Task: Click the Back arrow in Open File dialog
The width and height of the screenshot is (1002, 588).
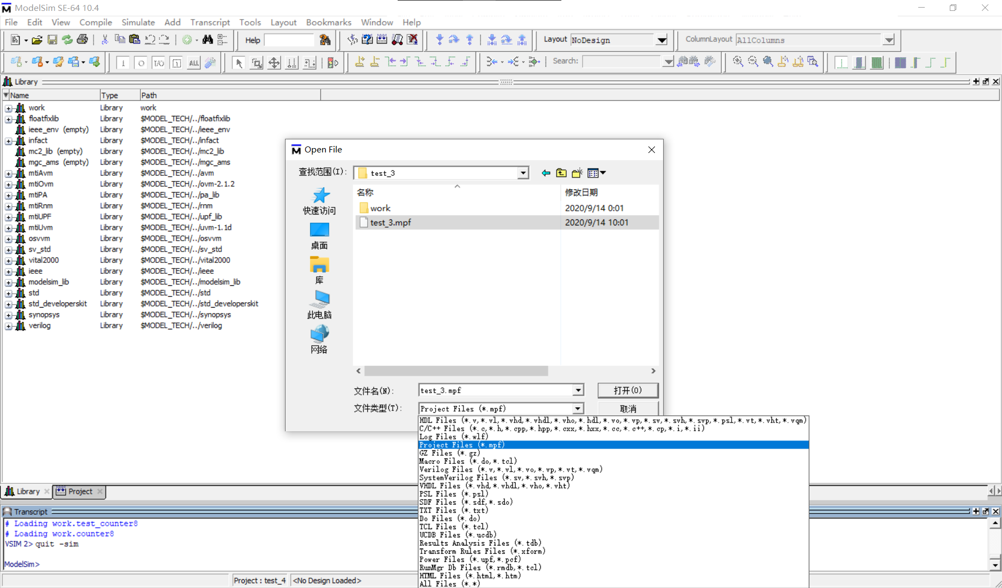Action: [546, 173]
